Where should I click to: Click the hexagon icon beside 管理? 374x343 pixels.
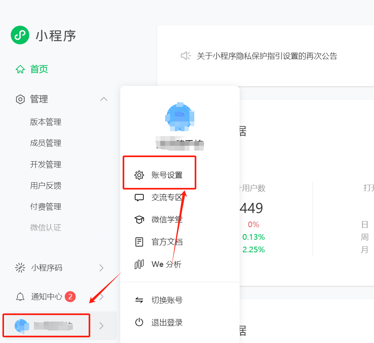pos(20,99)
